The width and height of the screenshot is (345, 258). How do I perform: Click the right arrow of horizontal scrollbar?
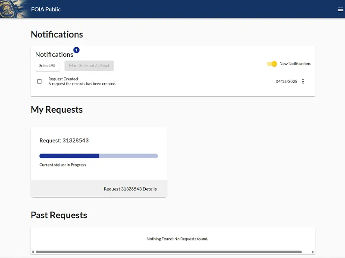(313, 252)
